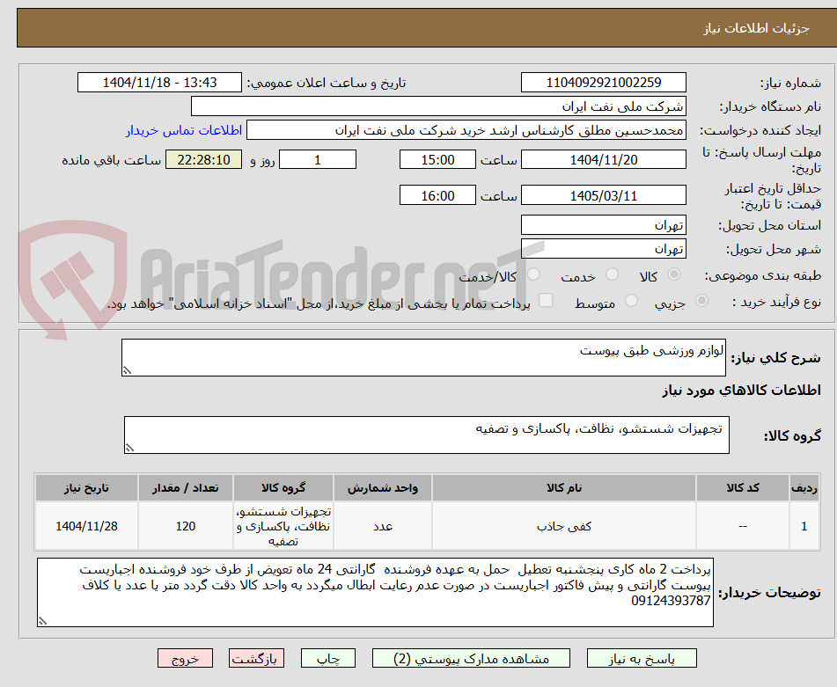Click the نام کالا column header

click(564, 488)
